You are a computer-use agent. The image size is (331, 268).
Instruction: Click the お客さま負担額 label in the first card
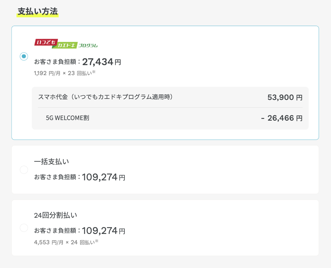(x=56, y=61)
